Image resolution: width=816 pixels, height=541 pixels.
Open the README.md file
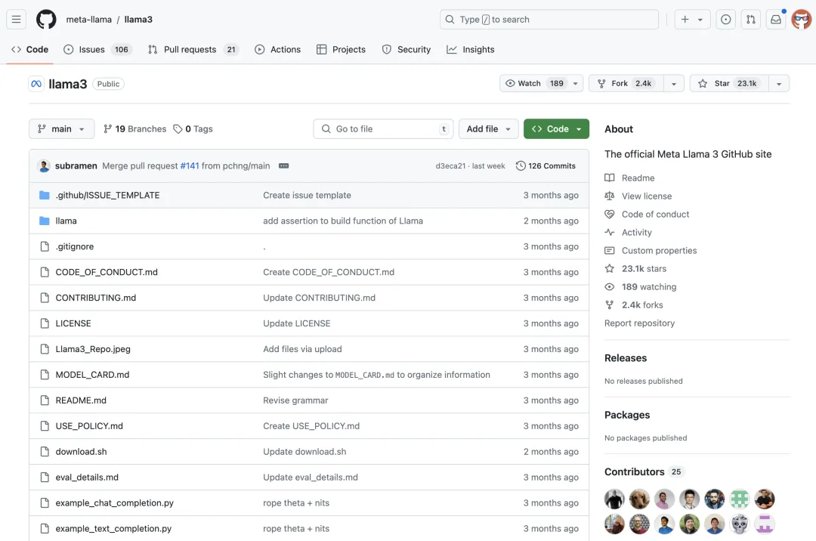[x=81, y=400]
